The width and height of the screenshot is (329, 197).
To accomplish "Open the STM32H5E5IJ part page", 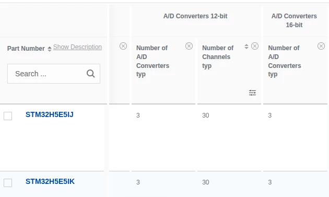I will (50, 114).
